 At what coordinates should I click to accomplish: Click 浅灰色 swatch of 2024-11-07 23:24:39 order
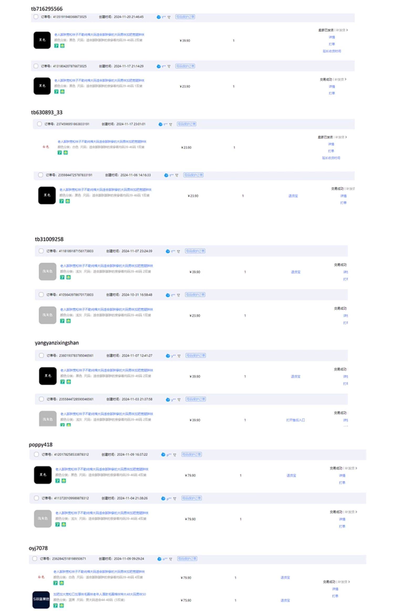point(48,272)
